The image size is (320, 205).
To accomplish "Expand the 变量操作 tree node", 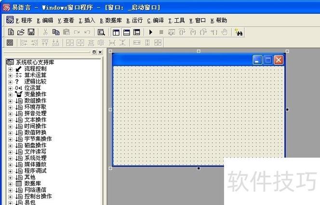I will [10, 95].
